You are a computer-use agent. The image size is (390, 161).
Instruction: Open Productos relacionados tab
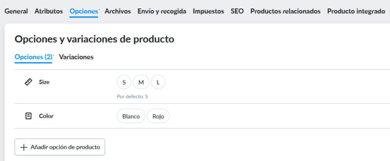pyautogui.click(x=285, y=11)
